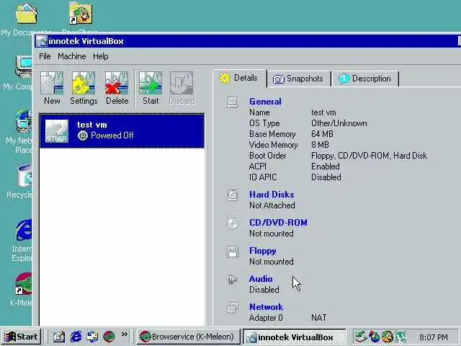461x346 pixels.
Task: Click the '64 MB' Base Memory value
Action: 322,134
